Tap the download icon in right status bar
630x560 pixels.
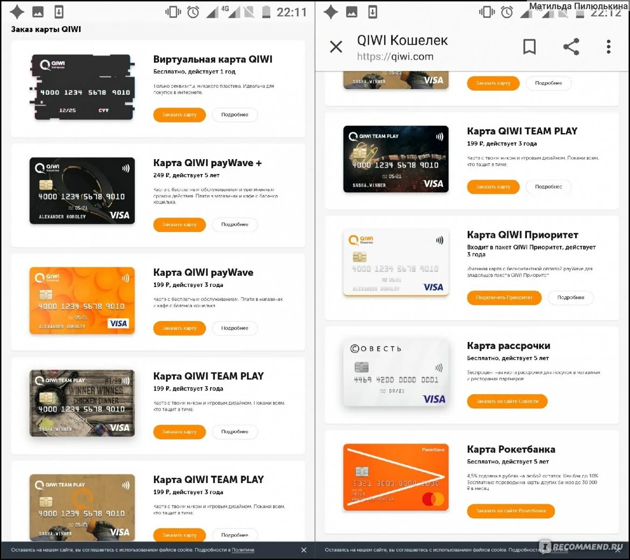pyautogui.click(x=372, y=12)
